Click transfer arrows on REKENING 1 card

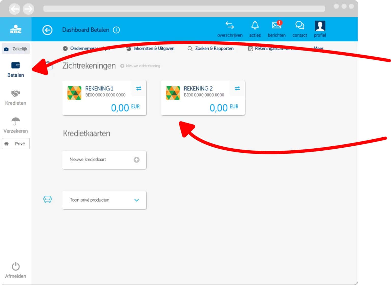[138, 88]
